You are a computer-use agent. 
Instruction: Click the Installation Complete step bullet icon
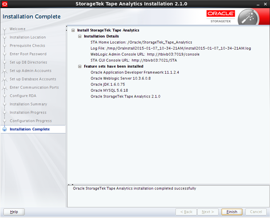(x=4, y=129)
